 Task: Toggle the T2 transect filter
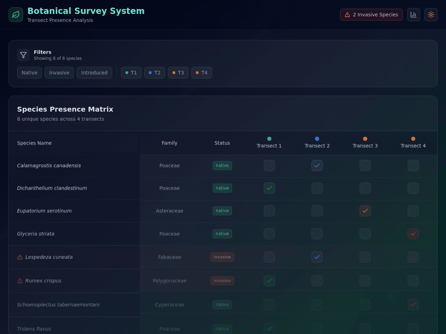tap(155, 73)
